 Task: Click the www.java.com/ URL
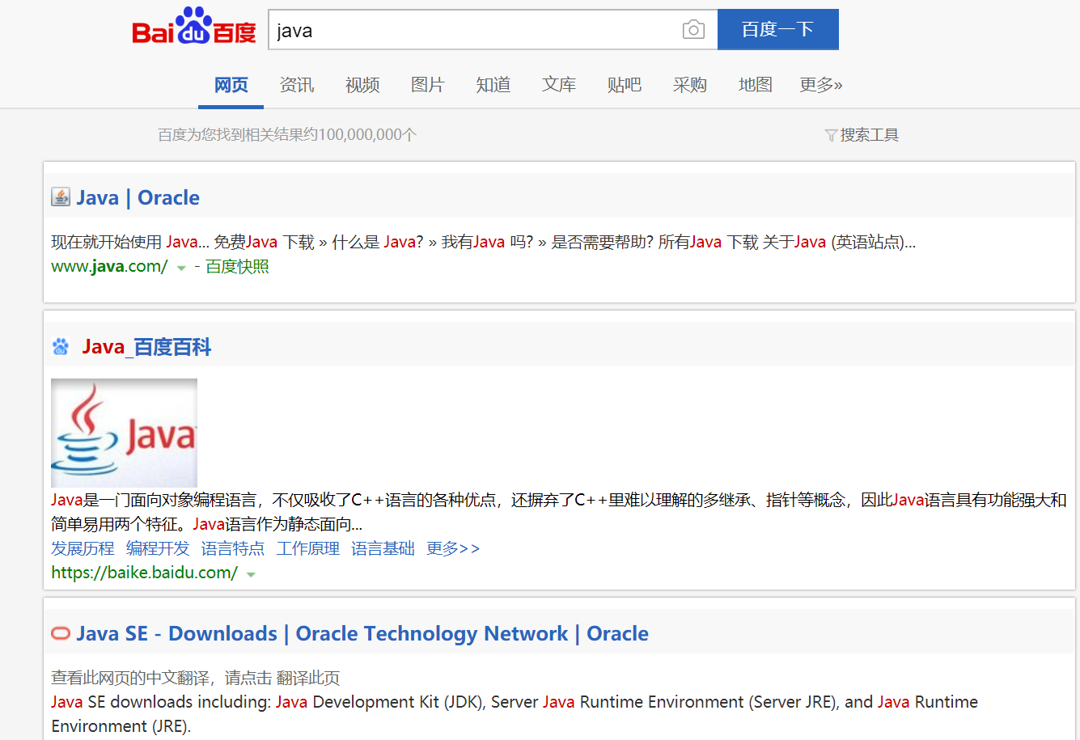point(109,266)
